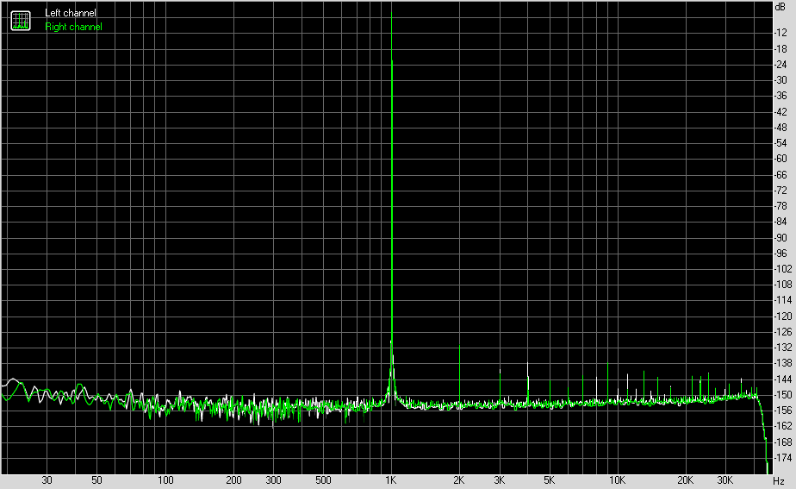Click the '-168' dB scale label
Image resolution: width=796 pixels, height=489 pixels.
coord(782,442)
